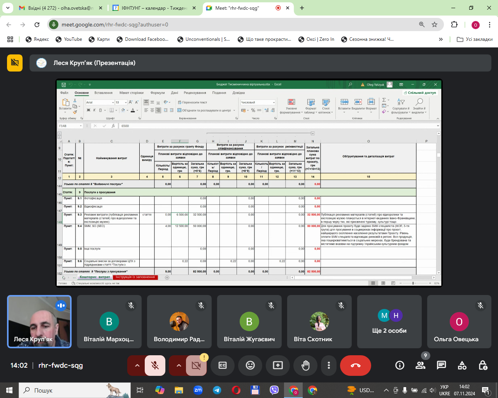Expand hidden bookmarks double-chevron

[441, 39]
